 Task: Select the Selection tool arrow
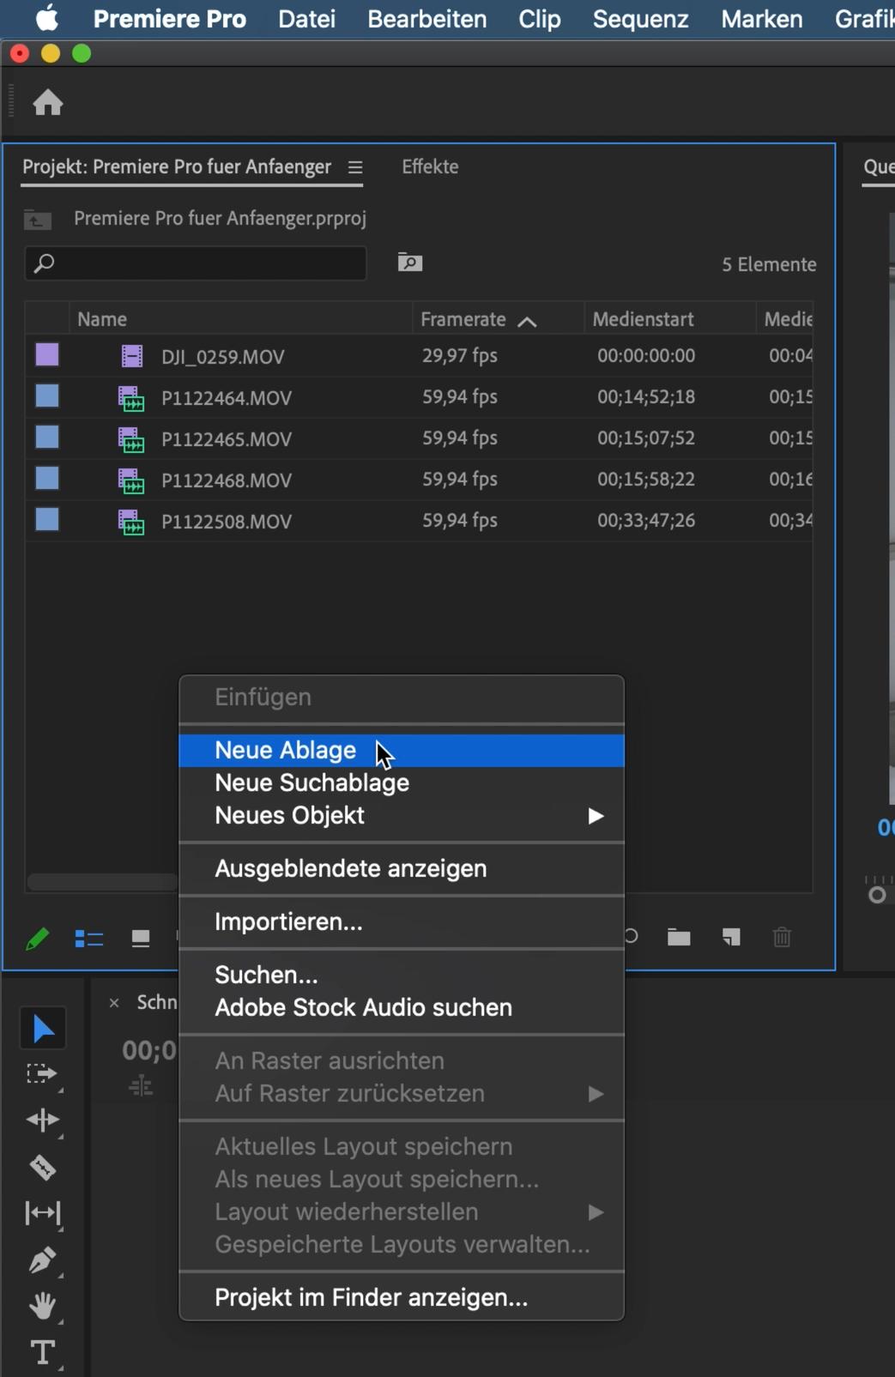pyautogui.click(x=42, y=1029)
